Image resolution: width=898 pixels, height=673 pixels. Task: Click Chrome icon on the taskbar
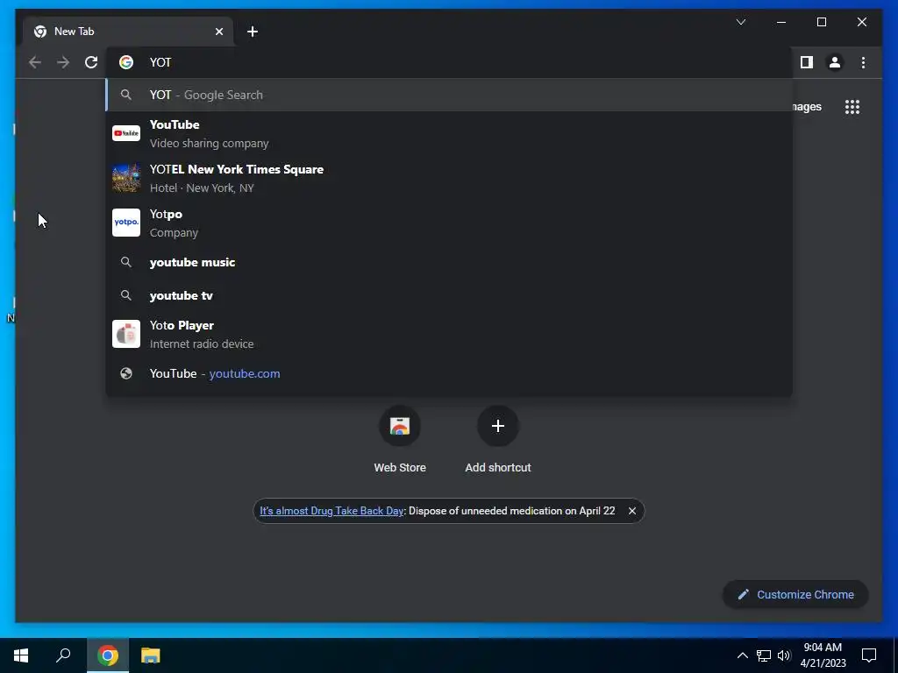point(108,655)
